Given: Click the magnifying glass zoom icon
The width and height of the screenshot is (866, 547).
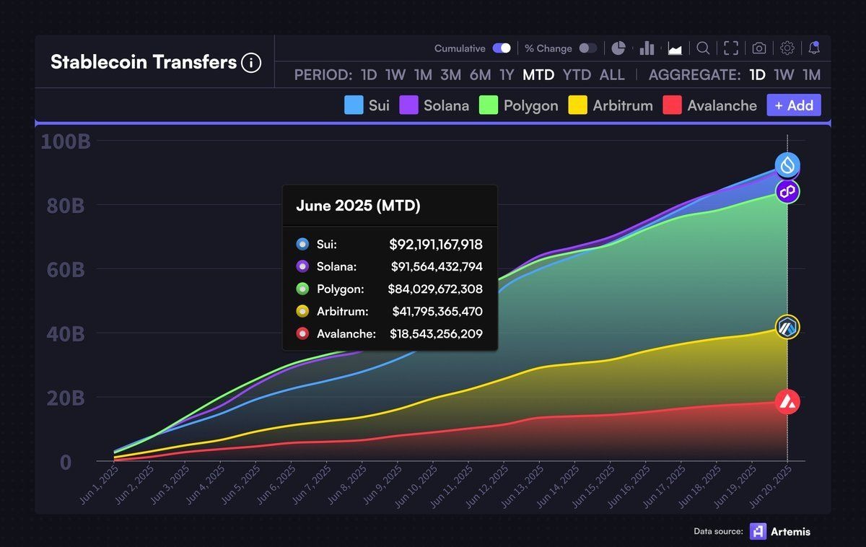Looking at the screenshot, I should pos(703,48).
